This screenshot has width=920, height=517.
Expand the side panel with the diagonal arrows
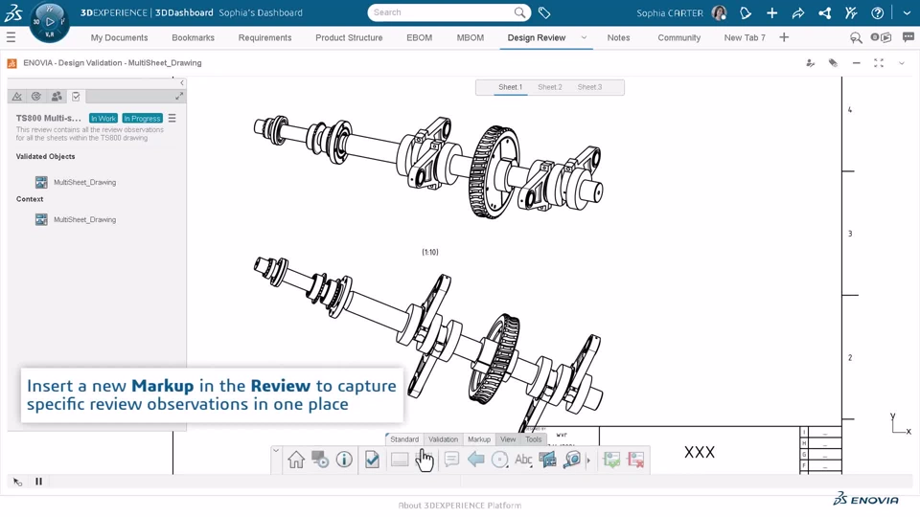[179, 96]
